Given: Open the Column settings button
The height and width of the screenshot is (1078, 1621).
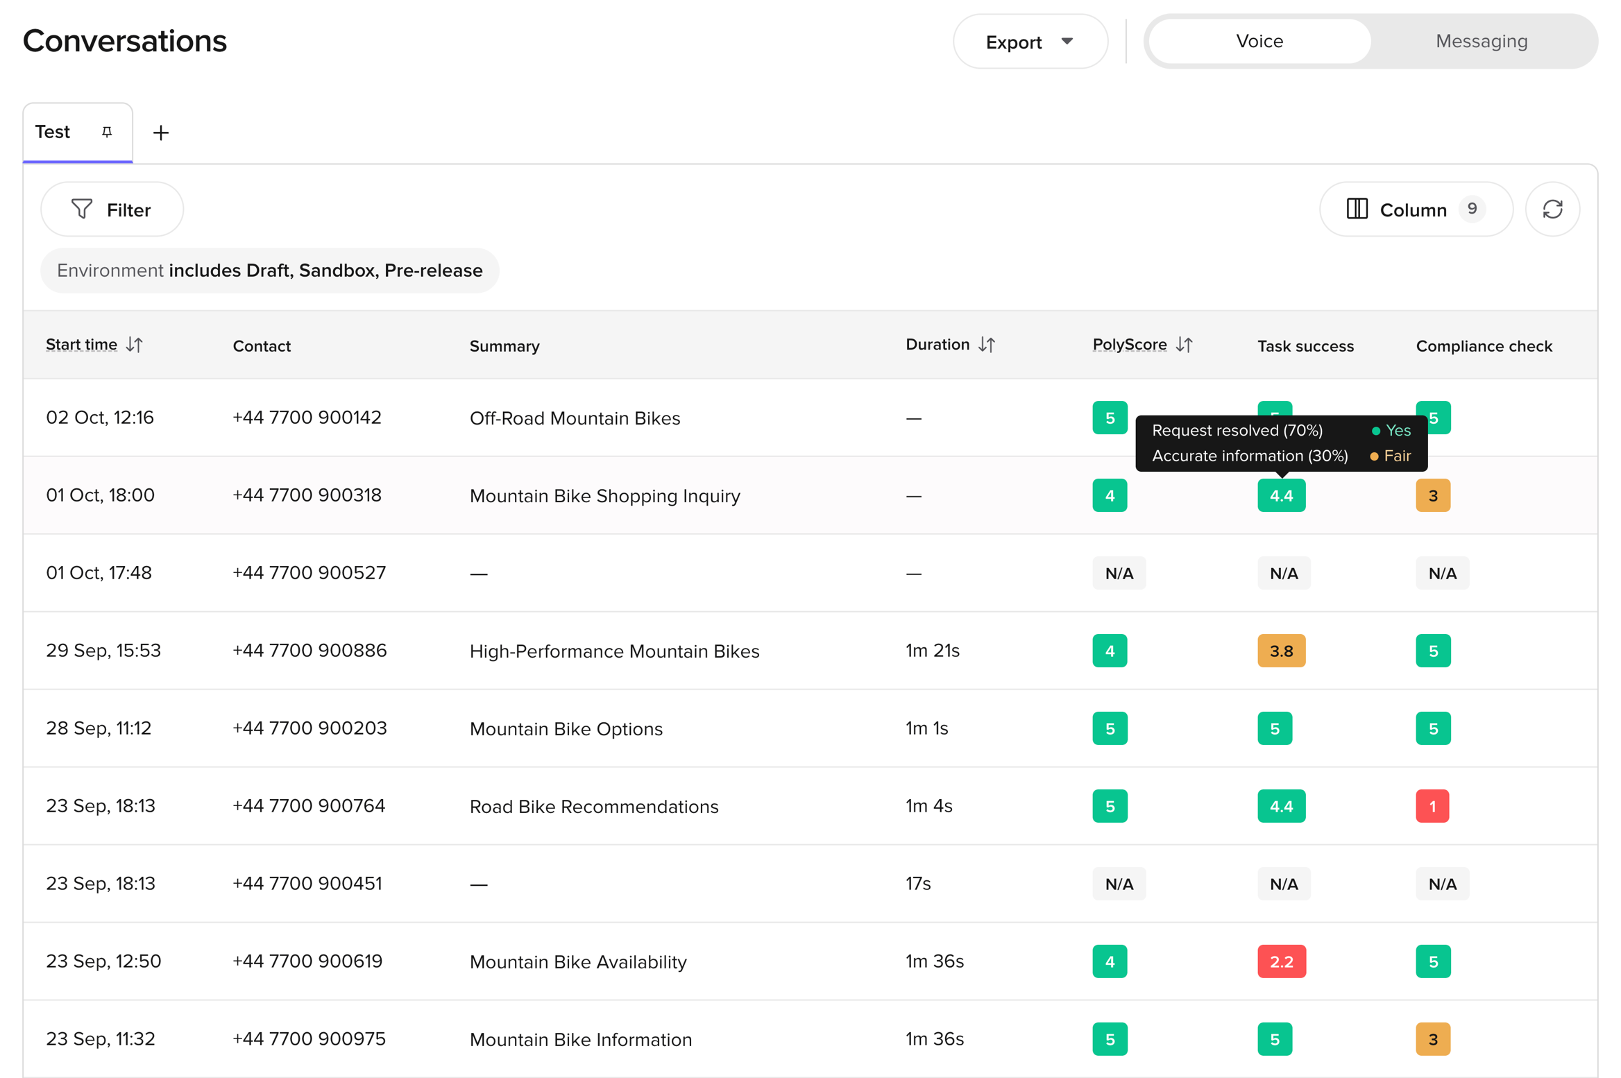Looking at the screenshot, I should (1416, 209).
